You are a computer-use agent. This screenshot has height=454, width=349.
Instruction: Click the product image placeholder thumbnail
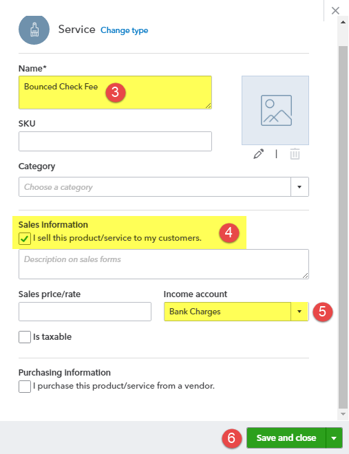(x=275, y=110)
